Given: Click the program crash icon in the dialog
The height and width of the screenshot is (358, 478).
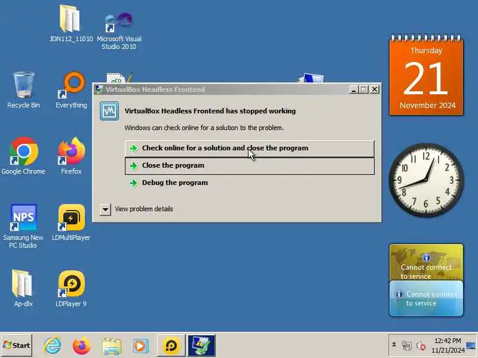Looking at the screenshot, I should [x=109, y=111].
